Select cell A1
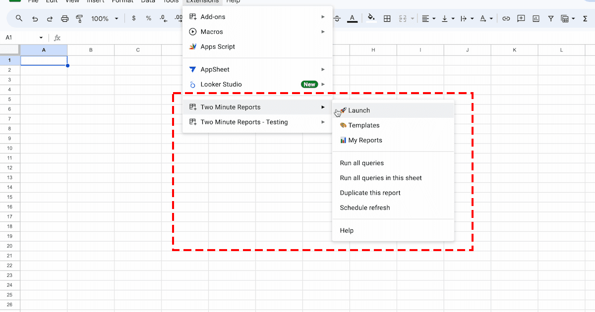 click(x=44, y=60)
